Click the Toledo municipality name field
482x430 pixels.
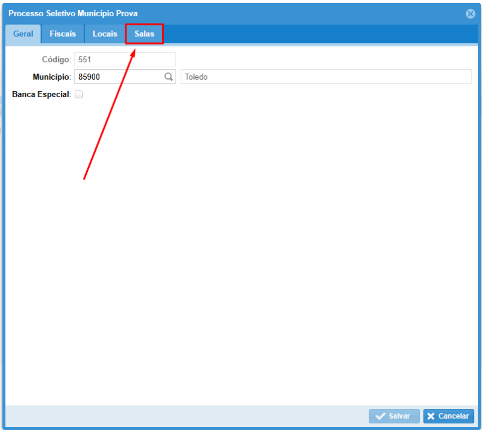(325, 77)
